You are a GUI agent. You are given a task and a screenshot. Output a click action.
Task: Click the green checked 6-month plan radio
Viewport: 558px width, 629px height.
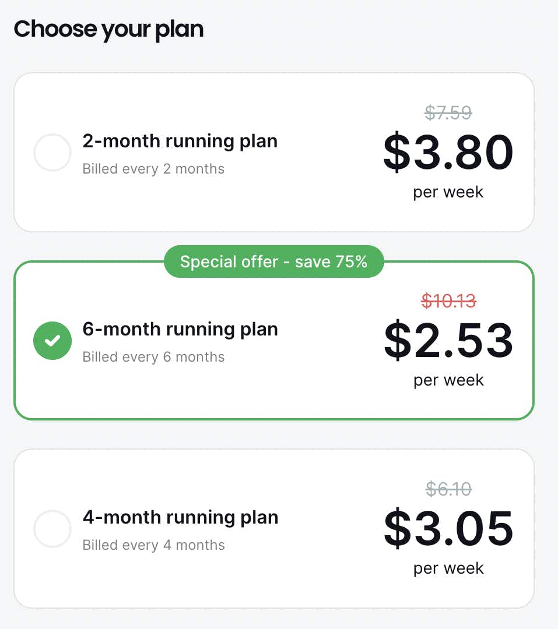point(52,341)
